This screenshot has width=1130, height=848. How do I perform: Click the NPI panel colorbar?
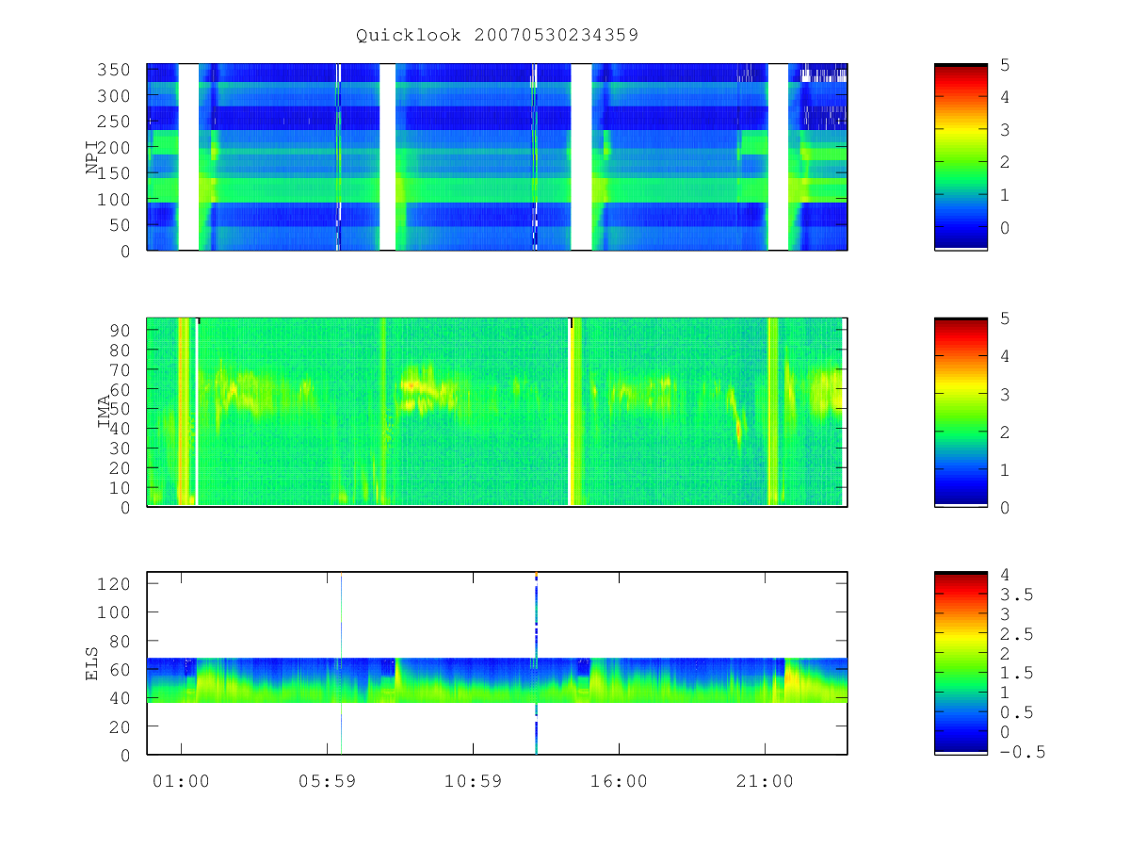[x=960, y=156]
